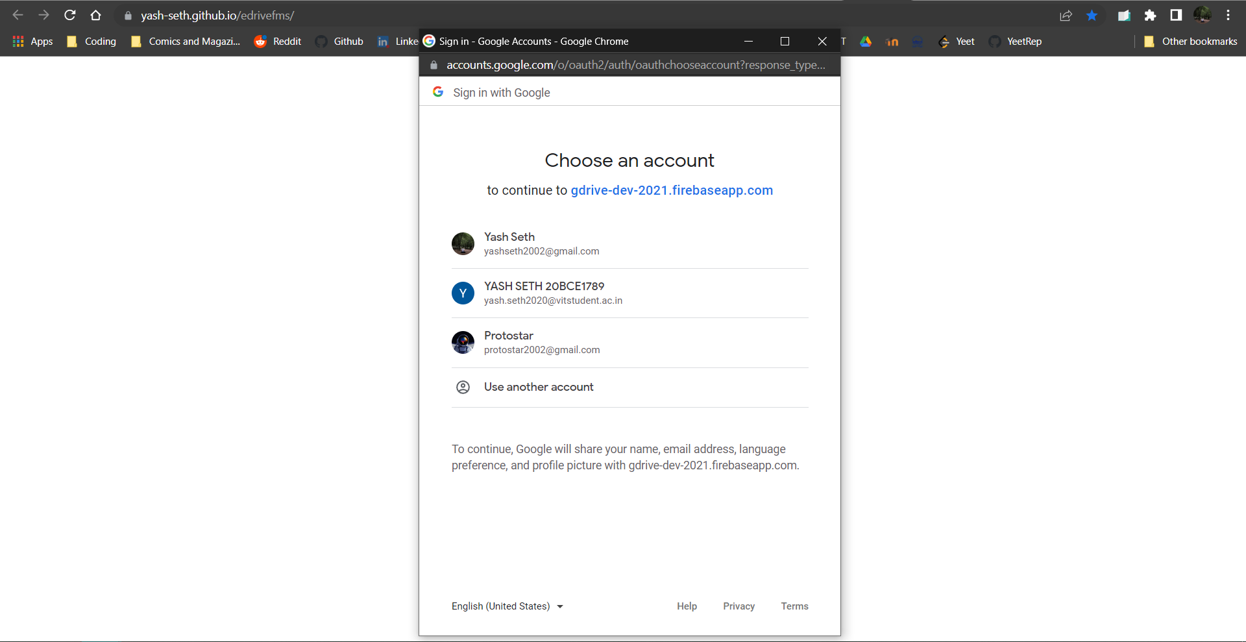Open English (United States) language dropdown
The width and height of the screenshot is (1246, 642).
[507, 606]
